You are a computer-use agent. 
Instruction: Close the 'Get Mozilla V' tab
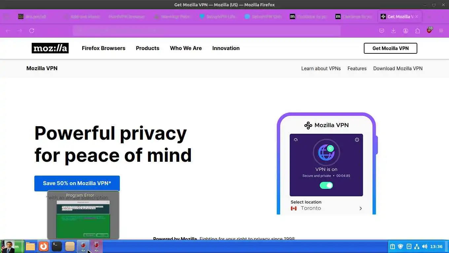click(417, 16)
